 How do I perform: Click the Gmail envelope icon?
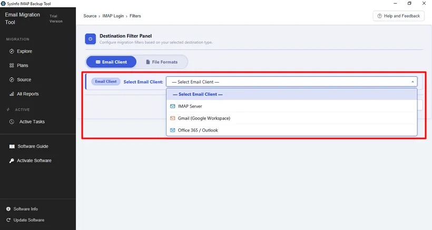172,118
